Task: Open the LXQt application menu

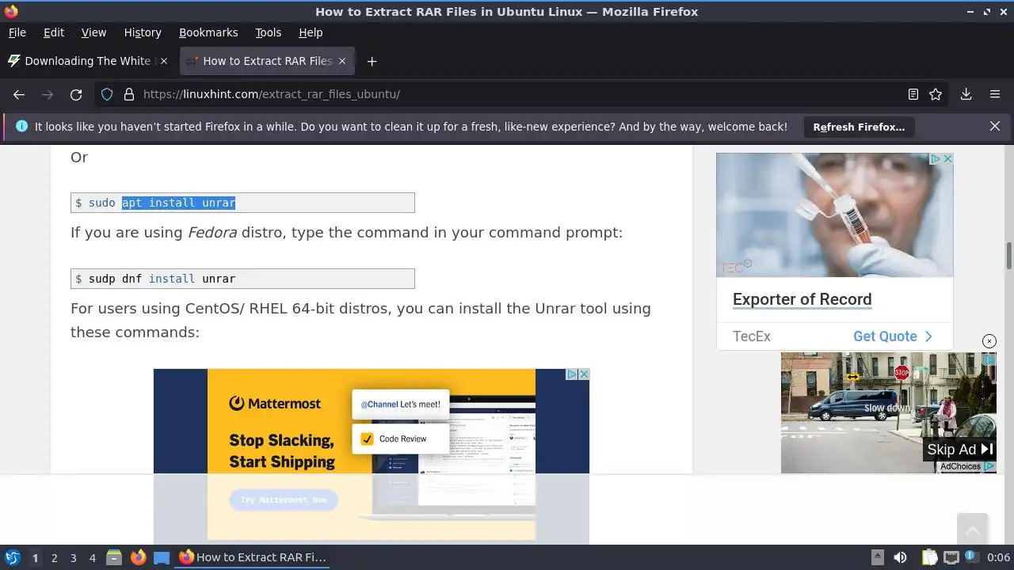Action: point(12,557)
